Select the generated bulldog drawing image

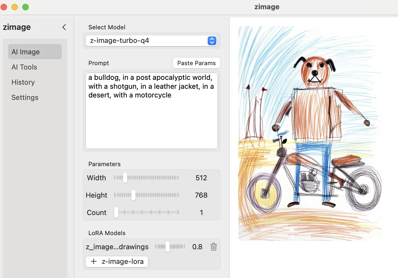click(310, 133)
